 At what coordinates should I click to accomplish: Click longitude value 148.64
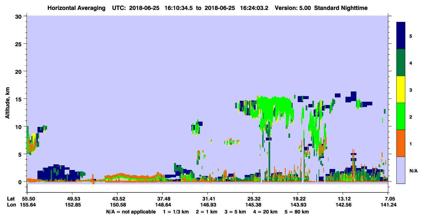pos(162,205)
